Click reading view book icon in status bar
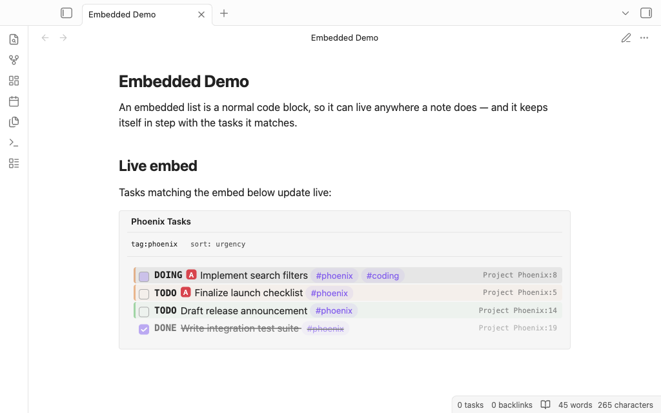This screenshot has width=661, height=413. click(545, 405)
